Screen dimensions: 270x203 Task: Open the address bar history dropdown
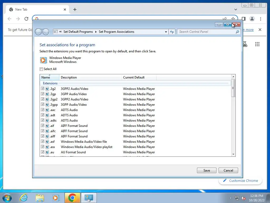coord(166,32)
